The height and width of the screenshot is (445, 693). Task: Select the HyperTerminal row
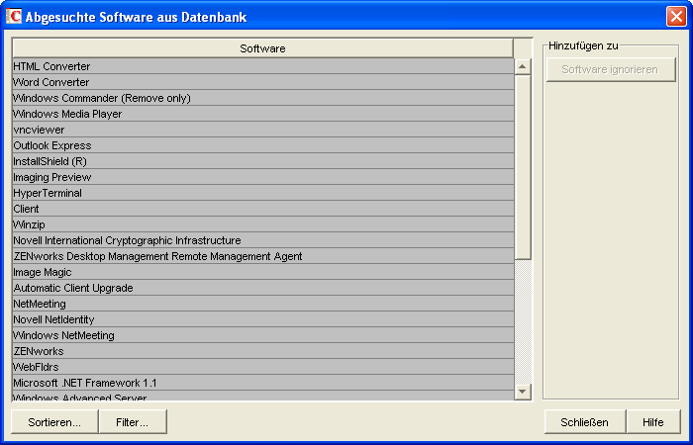[263, 194]
